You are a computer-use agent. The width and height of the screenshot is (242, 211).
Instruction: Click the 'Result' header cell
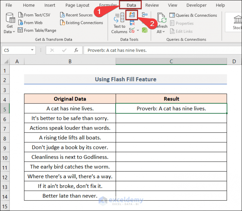[171, 99]
